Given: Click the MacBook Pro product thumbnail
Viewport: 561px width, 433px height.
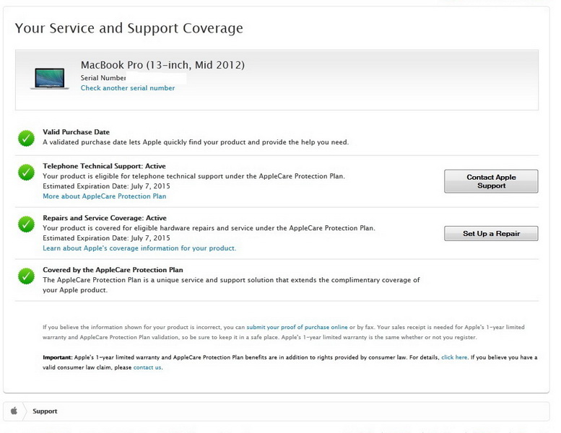Looking at the screenshot, I should pyautogui.click(x=50, y=78).
